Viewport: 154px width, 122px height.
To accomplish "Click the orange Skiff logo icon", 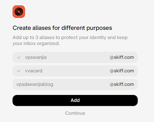I will [x=19, y=12].
